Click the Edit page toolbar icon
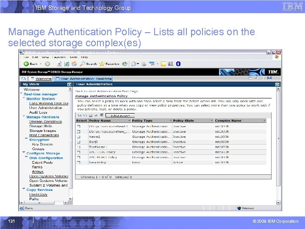 (x=152, y=64)
